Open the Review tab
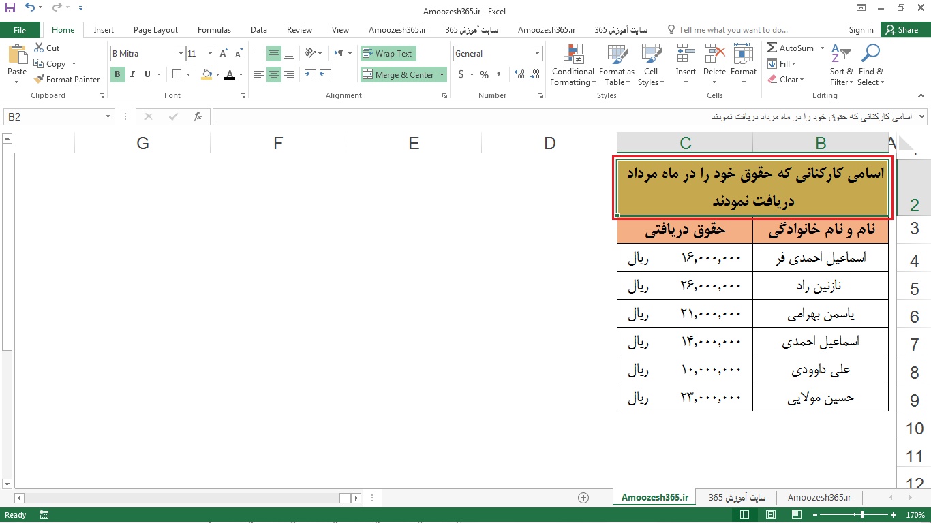 pos(299,30)
